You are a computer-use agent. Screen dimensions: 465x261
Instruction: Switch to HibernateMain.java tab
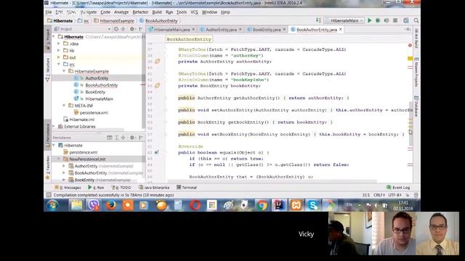tap(171, 30)
